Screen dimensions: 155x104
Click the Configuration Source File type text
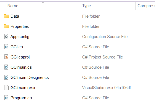coord(105,37)
